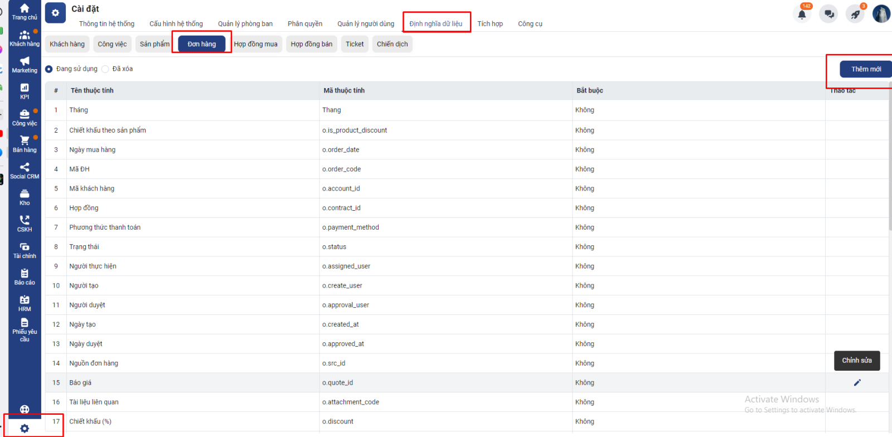The image size is (892, 437).
Task: Click the rocket icon in header
Action: [x=855, y=14]
